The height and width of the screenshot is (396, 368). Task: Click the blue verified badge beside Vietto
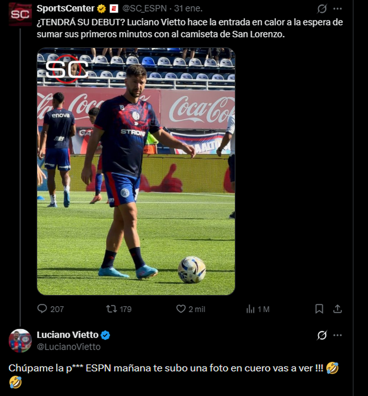point(105,335)
